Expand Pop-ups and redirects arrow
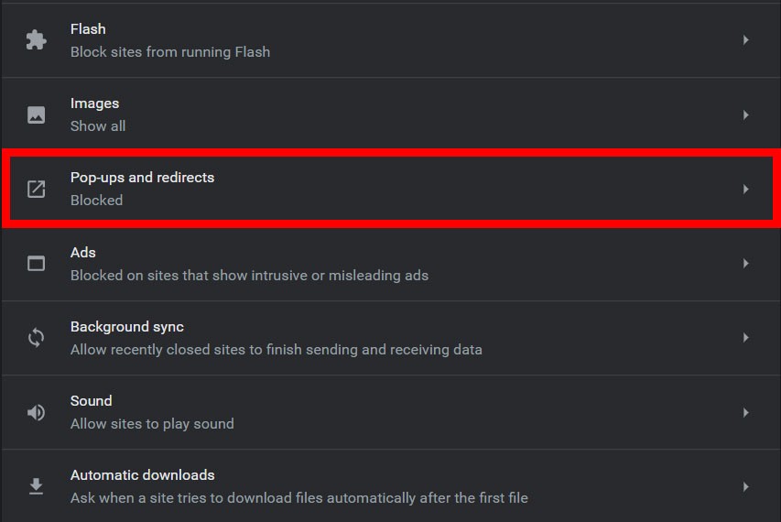The width and height of the screenshot is (781, 522). (x=746, y=190)
